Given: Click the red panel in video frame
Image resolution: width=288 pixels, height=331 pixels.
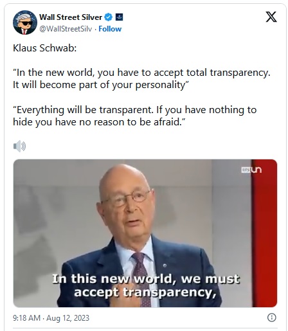Looking at the screenshot, I should click(264, 233).
